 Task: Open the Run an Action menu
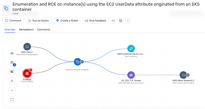[x=38, y=21]
